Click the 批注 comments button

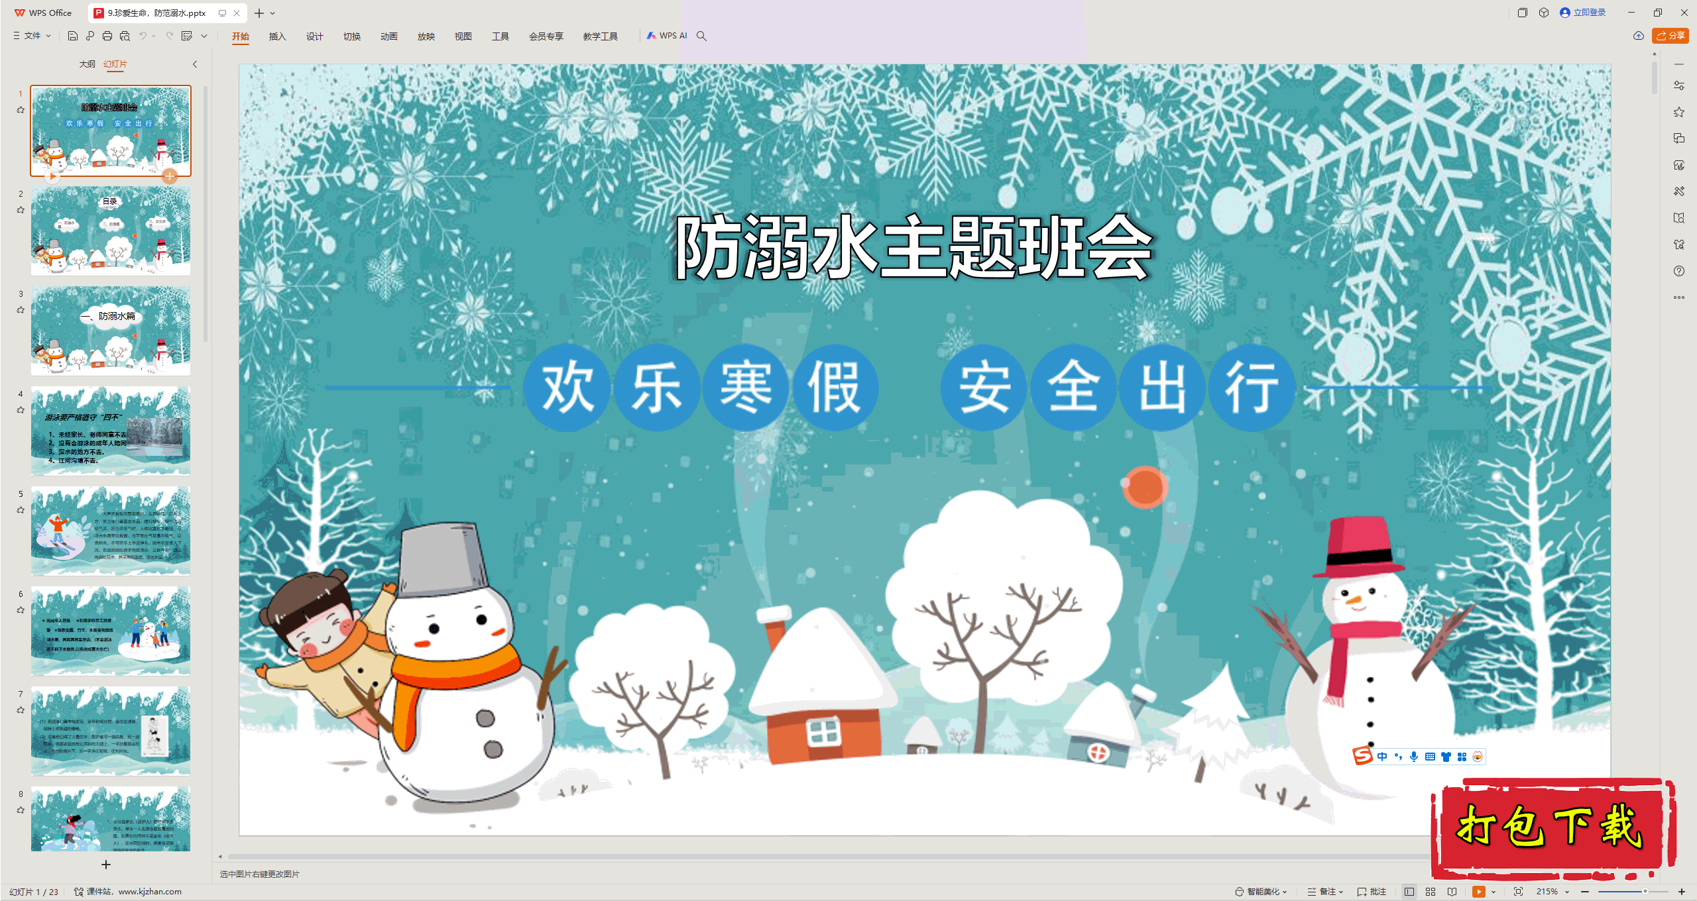(1372, 892)
